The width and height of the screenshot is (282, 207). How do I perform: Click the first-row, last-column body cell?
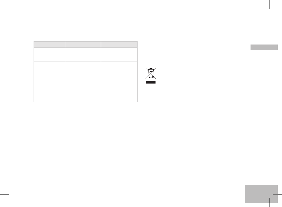119,54
